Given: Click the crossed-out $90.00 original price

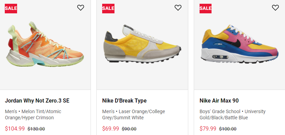Looking at the screenshot, I should tap(129, 129).
